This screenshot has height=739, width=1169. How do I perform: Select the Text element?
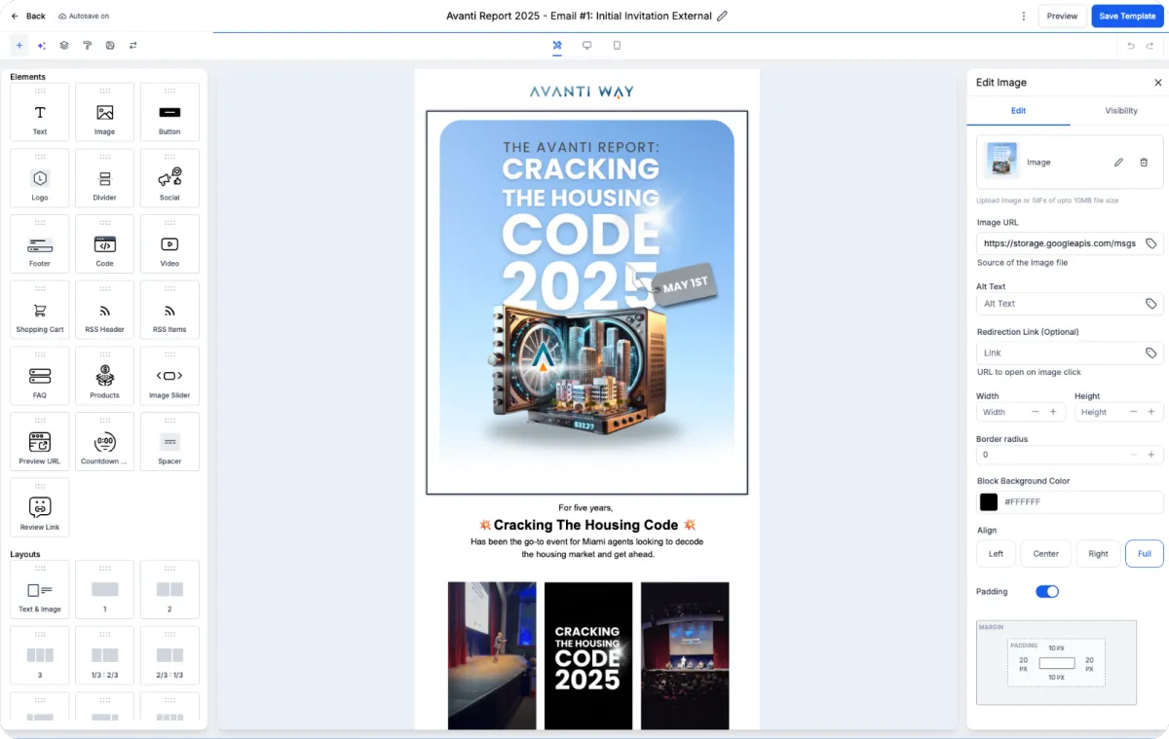point(40,112)
